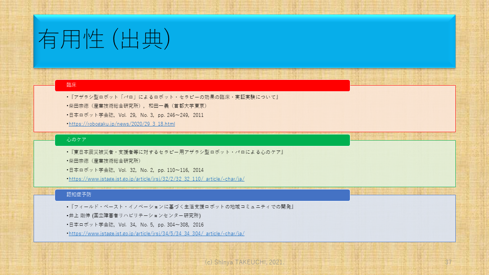Open the jstage article 32_110 link
489x275 pixels.
click(156, 179)
